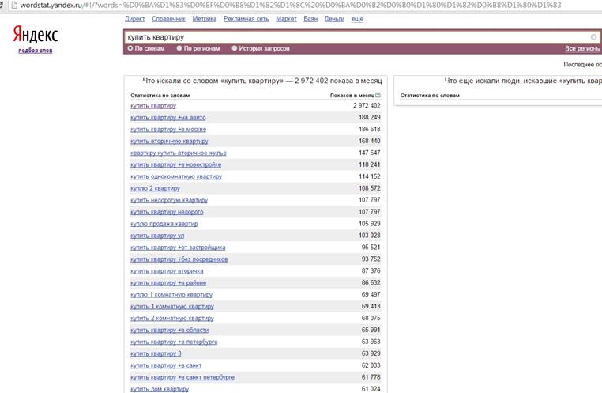Click the 188 249 impressions value
602x393 pixels.
tap(370, 118)
